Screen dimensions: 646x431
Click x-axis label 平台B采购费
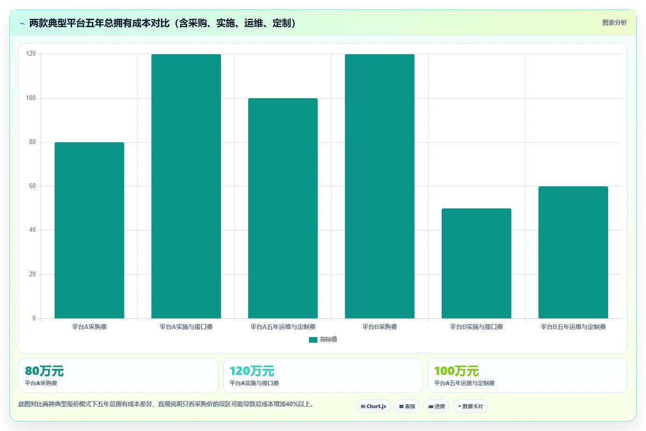(x=380, y=327)
